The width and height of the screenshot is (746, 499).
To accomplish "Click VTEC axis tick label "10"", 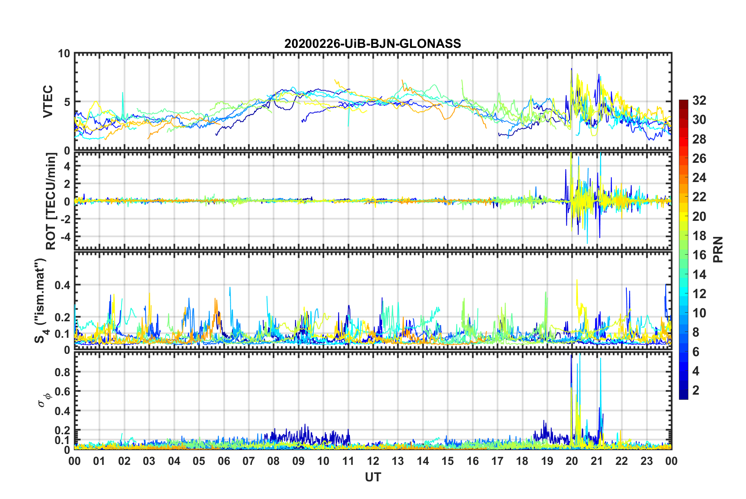I will point(64,53).
